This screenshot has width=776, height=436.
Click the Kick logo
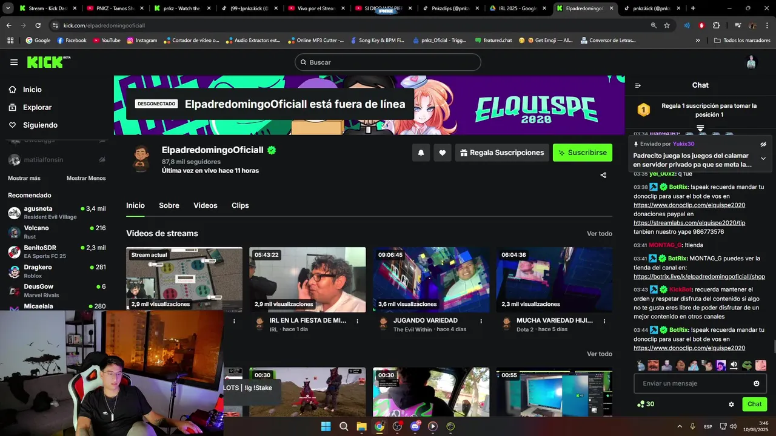(49, 62)
